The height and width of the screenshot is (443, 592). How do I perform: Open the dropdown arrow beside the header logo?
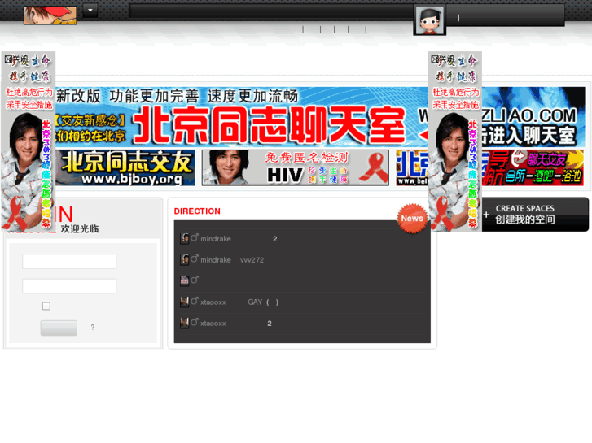(x=90, y=11)
